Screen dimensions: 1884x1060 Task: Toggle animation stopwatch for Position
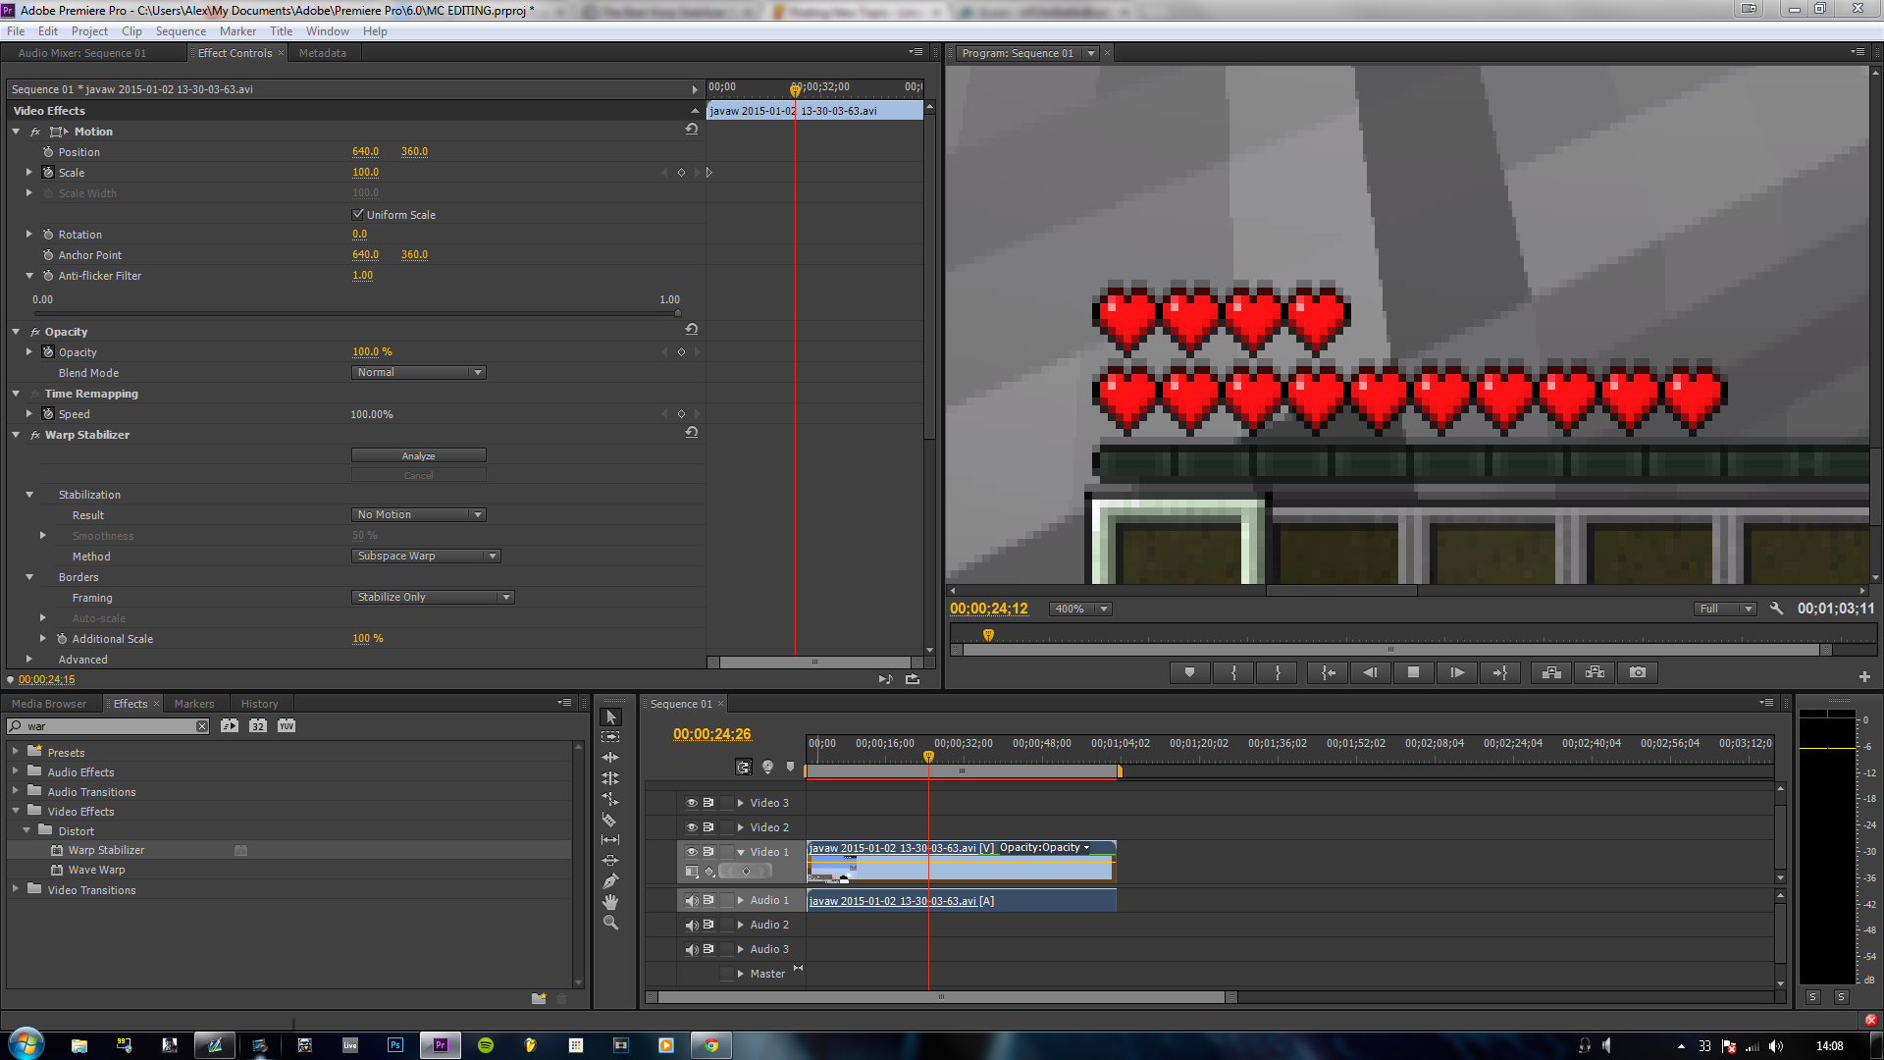click(48, 152)
